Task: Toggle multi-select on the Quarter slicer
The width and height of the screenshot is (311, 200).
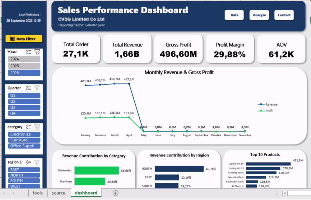Action: click(28, 88)
